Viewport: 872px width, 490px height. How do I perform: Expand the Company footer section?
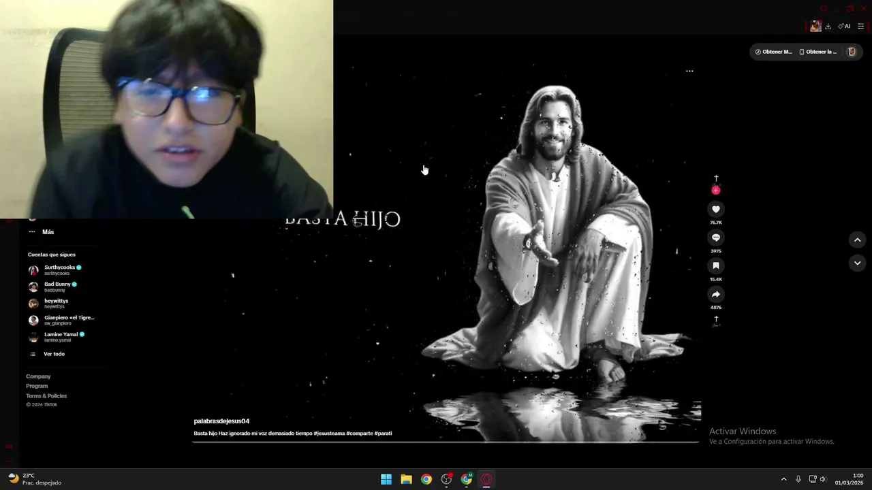pos(38,376)
